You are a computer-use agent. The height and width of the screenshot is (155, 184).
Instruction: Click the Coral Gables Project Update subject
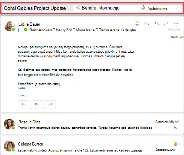(35, 8)
